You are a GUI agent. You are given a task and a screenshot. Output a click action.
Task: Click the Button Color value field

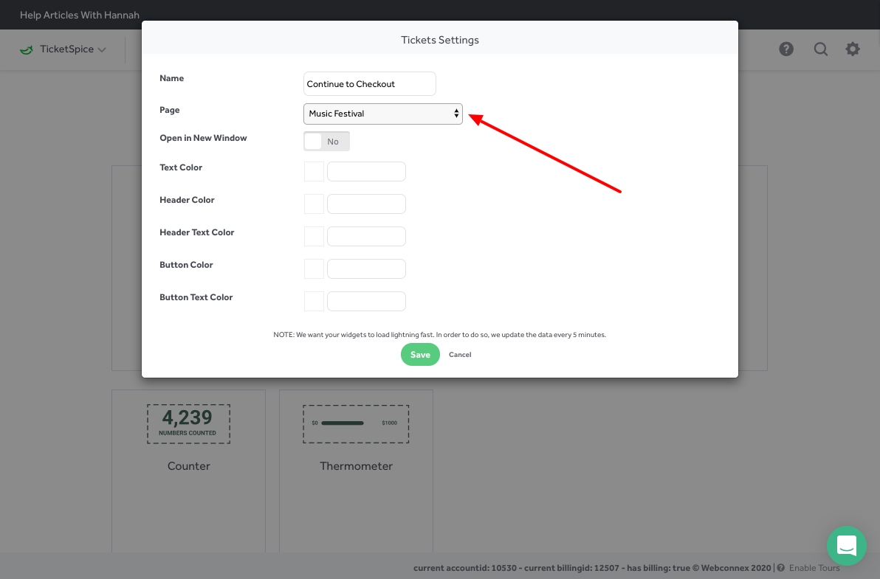(366, 269)
